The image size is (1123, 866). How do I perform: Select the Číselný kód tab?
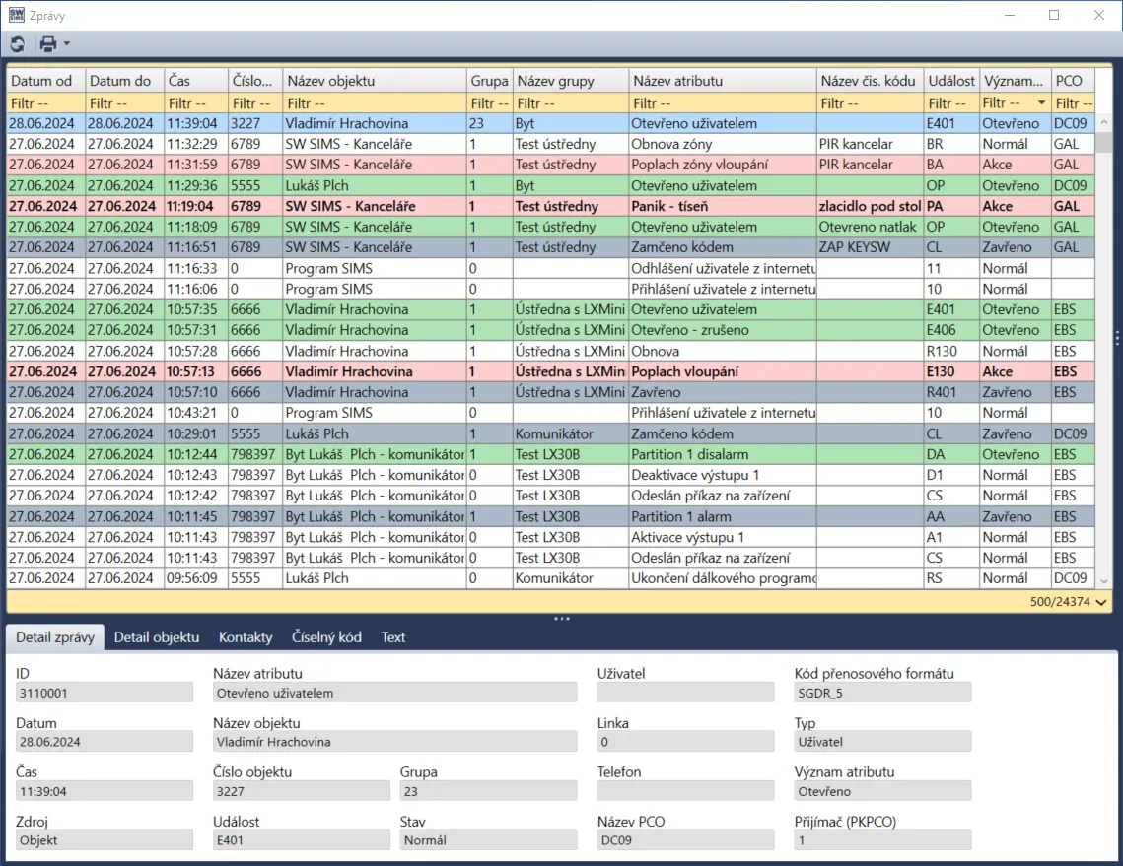coord(326,637)
